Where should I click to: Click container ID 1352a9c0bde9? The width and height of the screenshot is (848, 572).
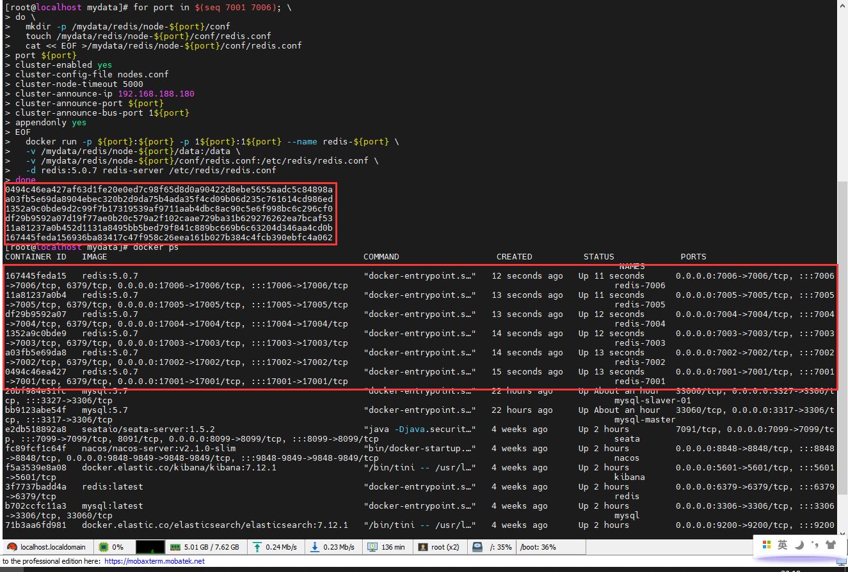coord(36,334)
